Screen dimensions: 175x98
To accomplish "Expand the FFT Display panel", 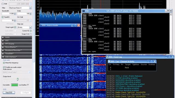I will click(x=17, y=44).
